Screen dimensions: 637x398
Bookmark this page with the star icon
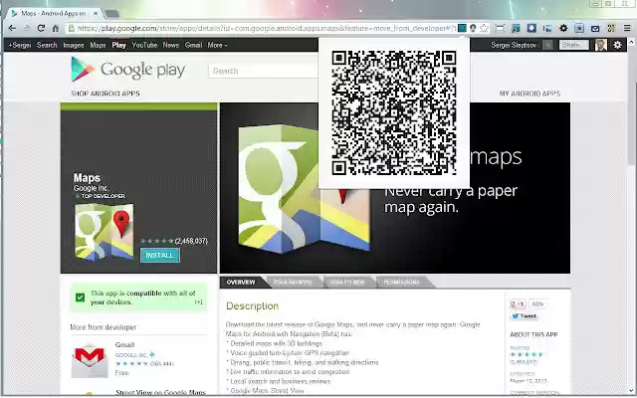484,28
